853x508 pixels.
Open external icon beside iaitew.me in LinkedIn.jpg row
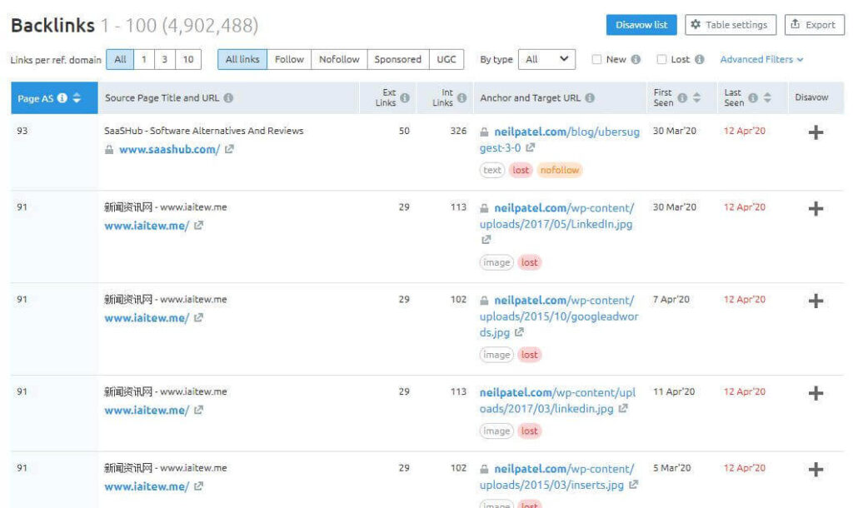198,225
